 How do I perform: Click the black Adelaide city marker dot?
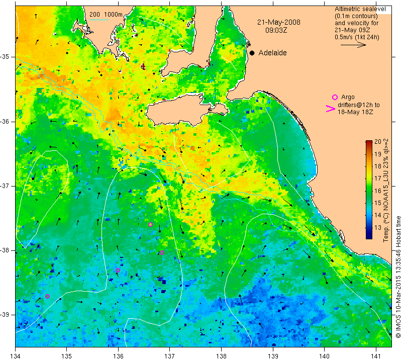click(x=252, y=53)
